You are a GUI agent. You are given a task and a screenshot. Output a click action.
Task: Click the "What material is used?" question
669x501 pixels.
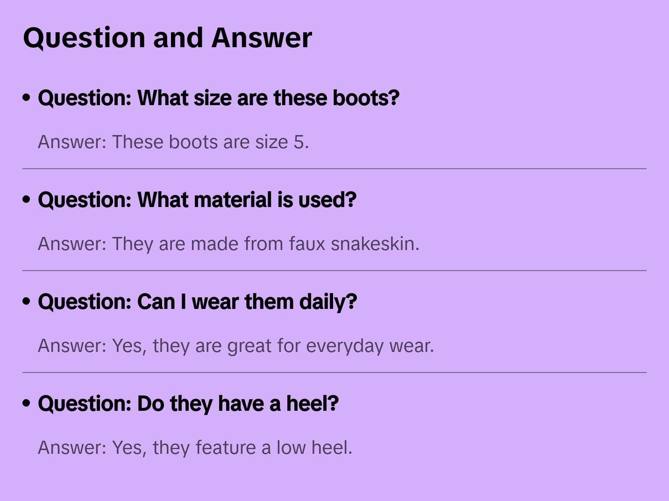click(197, 200)
